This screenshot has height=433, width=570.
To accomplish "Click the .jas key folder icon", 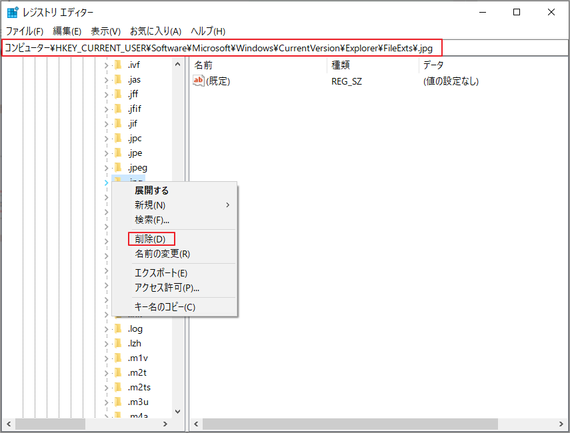I will (x=119, y=79).
